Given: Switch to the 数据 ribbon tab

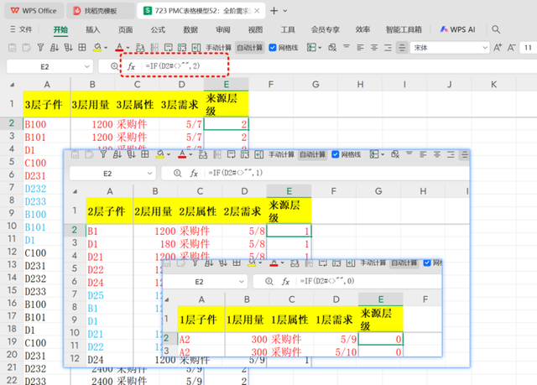Looking at the screenshot, I should tap(190, 29).
